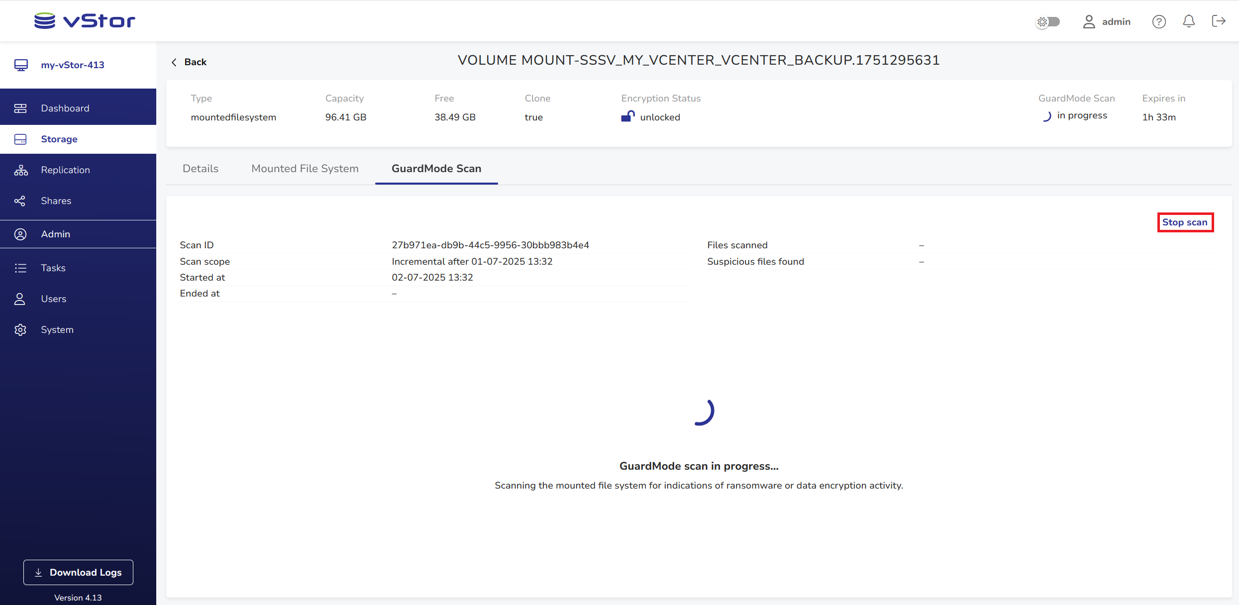Image resolution: width=1239 pixels, height=605 pixels.
Task: Click the admin user profile icon
Action: (1089, 21)
